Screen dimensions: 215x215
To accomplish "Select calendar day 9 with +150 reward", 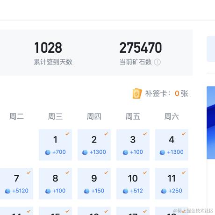I will tap(94, 184).
